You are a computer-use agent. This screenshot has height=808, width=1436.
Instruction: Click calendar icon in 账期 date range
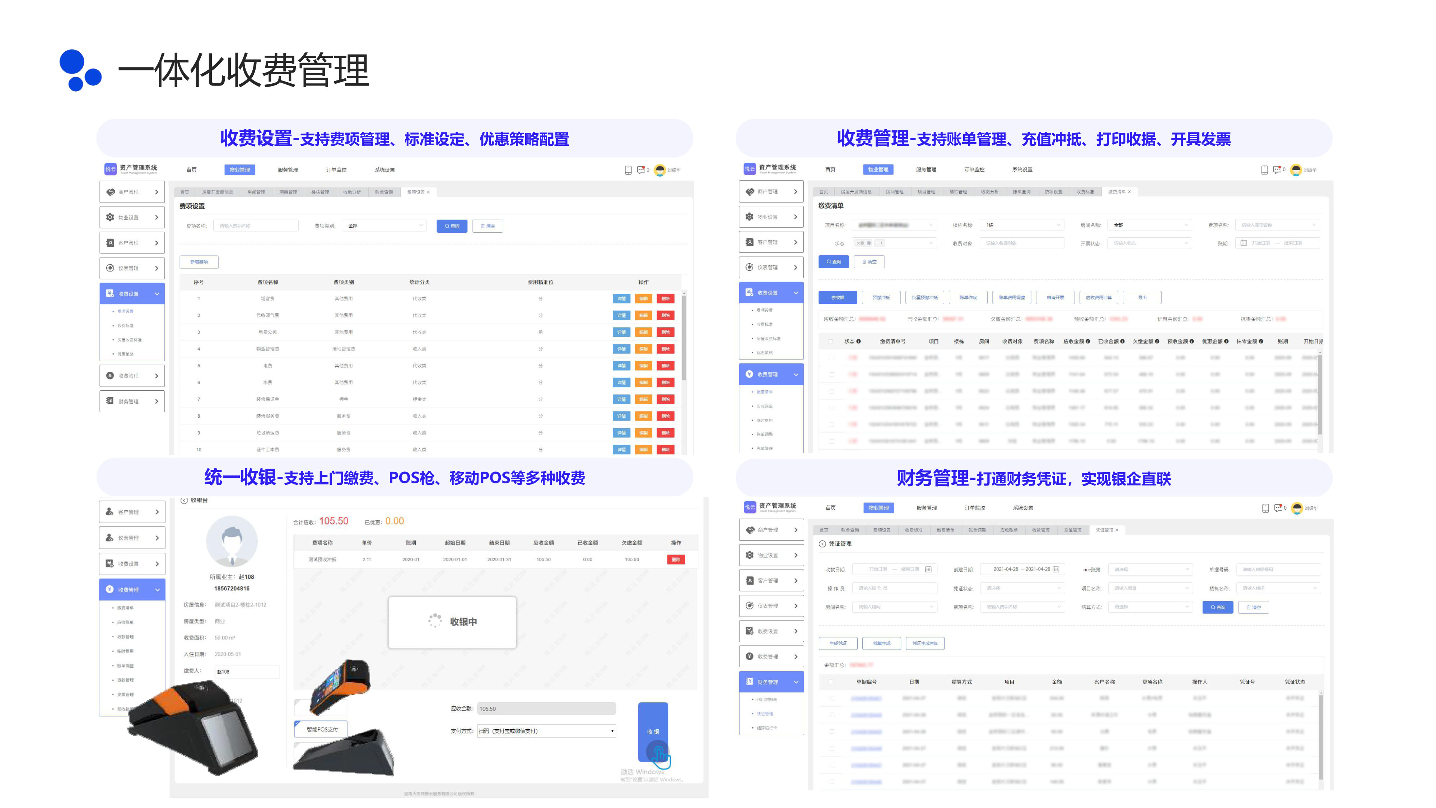point(1244,243)
